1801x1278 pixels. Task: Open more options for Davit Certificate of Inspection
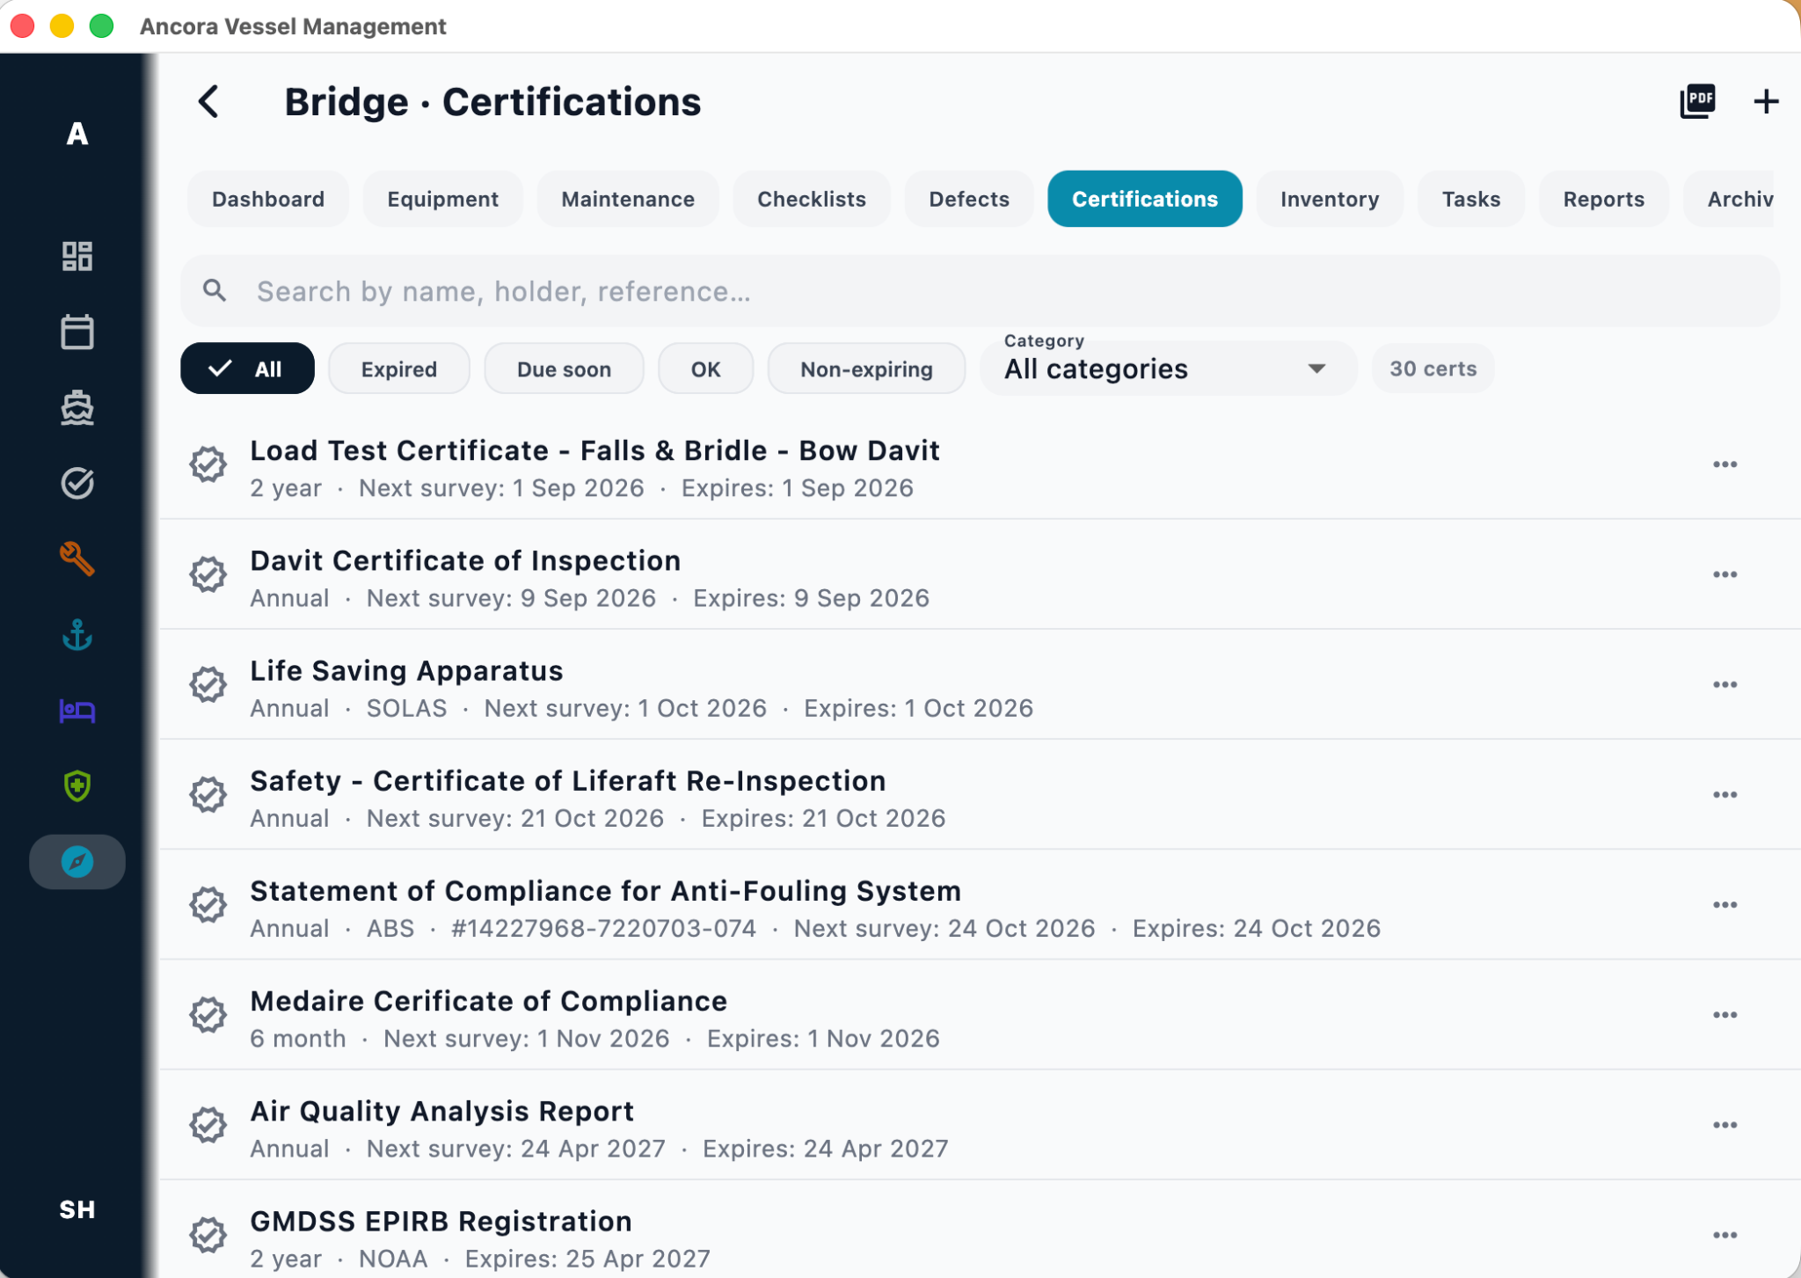pos(1724,574)
